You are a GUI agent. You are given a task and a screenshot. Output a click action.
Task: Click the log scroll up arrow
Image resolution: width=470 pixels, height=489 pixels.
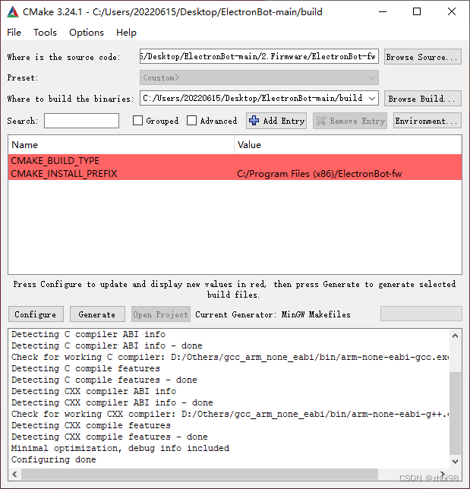[455, 336]
